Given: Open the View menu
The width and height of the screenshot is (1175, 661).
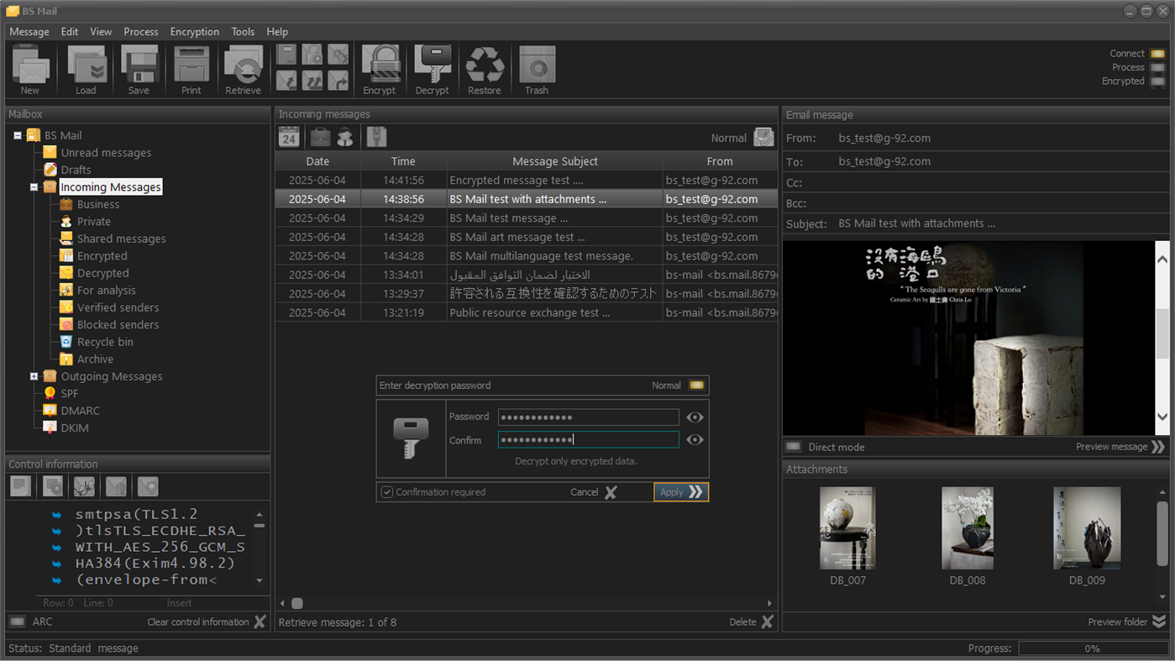Looking at the screenshot, I should [x=101, y=32].
